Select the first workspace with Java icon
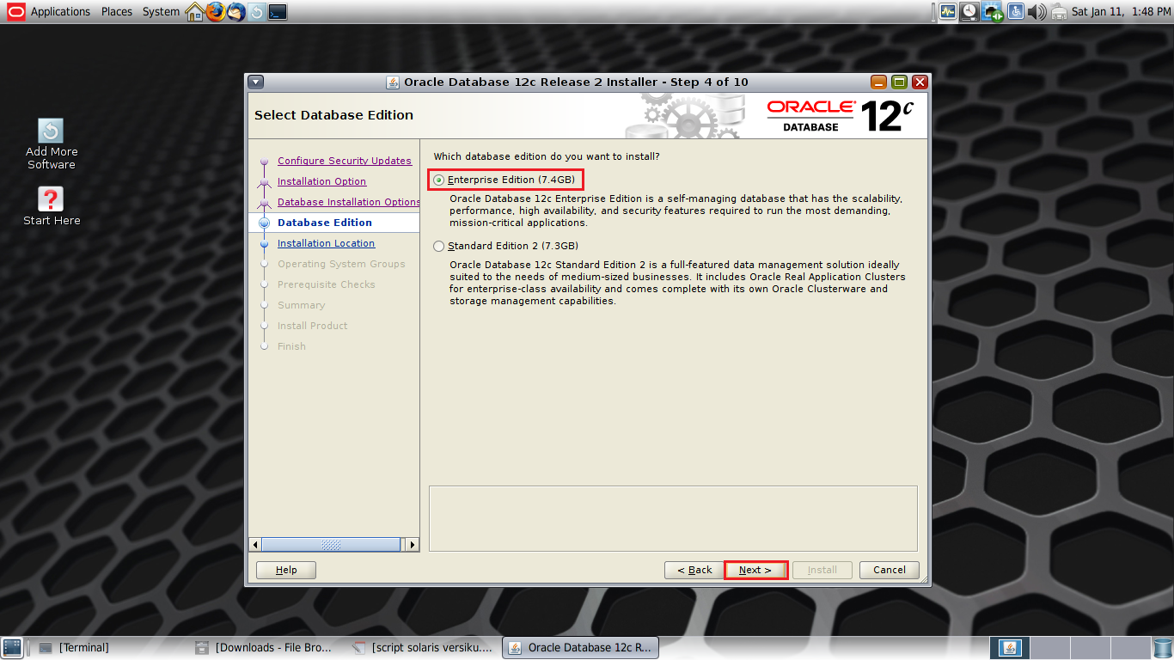The image size is (1174, 660). [1010, 647]
